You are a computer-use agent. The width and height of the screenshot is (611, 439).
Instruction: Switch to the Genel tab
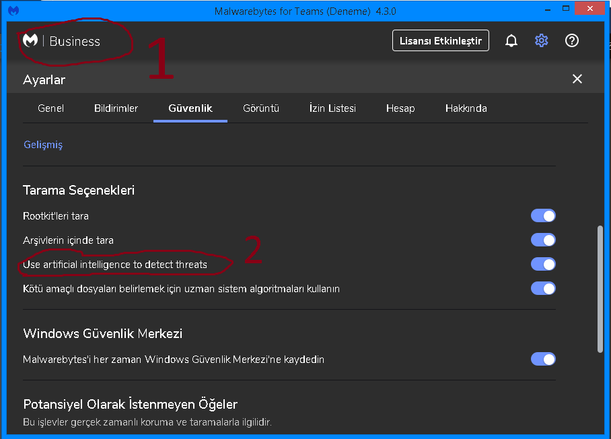coord(50,108)
